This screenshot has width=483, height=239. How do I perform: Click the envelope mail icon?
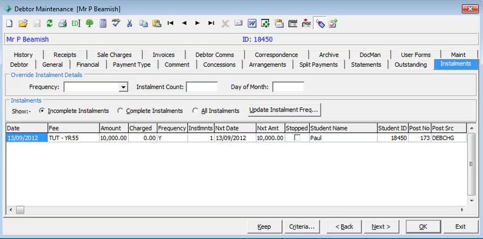click(x=238, y=23)
